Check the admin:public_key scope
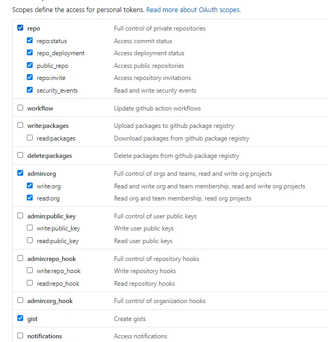This screenshot has height=342, width=328. pos(21,216)
